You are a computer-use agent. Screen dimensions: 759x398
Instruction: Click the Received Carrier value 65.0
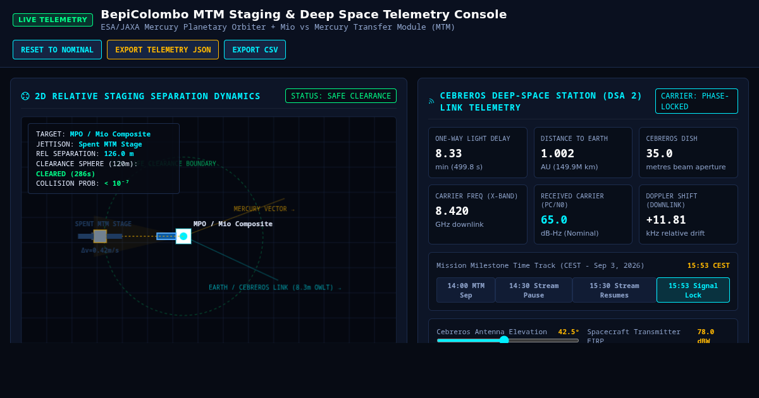554,220
